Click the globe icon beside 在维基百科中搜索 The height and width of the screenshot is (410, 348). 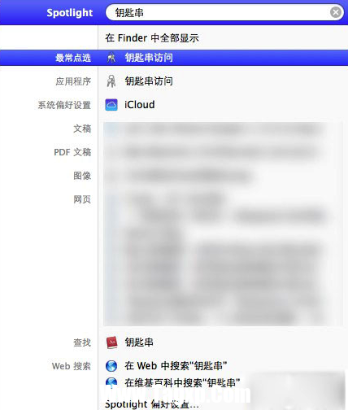(111, 383)
